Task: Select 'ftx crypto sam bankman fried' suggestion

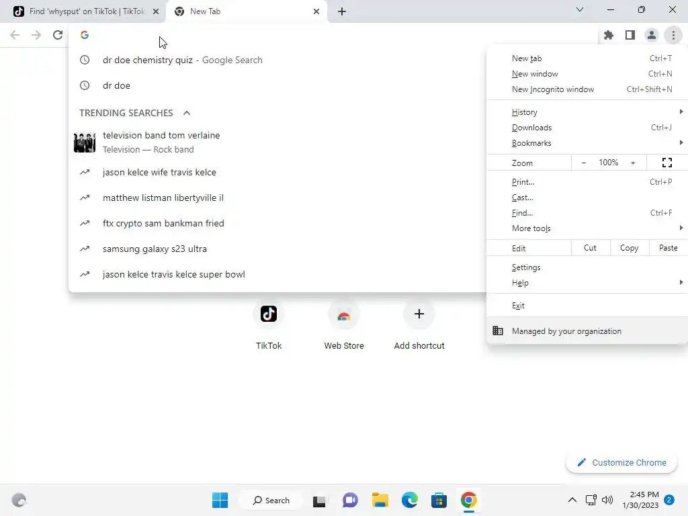Action: [x=277, y=223]
